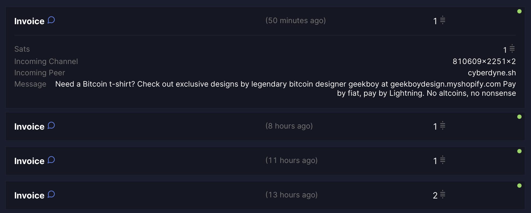Click the (11 hours ago) timestamp
The width and height of the screenshot is (531, 213).
[291, 161]
